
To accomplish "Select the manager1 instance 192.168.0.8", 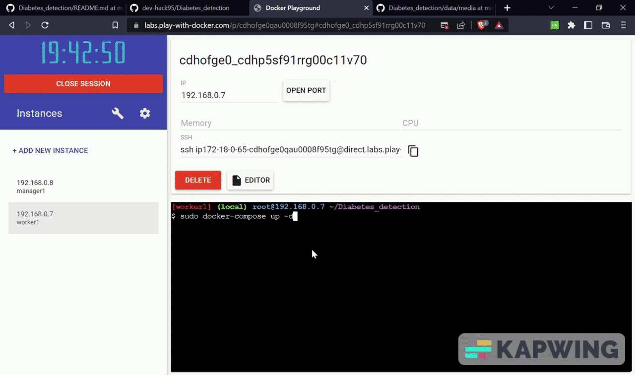I will 83,187.
